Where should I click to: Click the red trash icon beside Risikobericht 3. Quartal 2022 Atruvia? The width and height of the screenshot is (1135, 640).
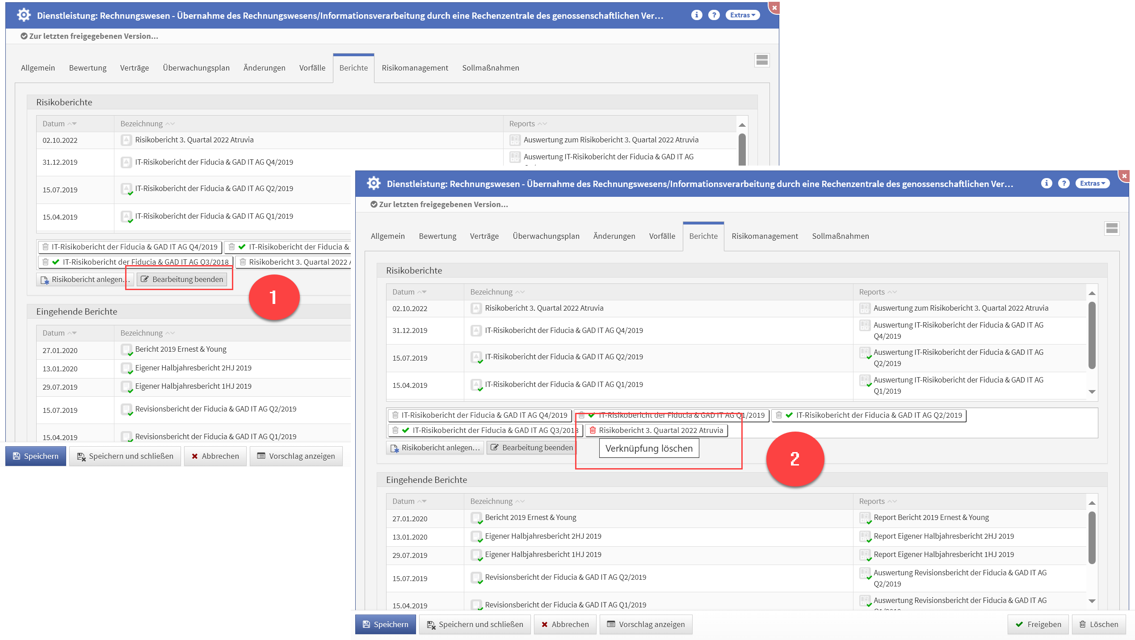[x=593, y=430]
